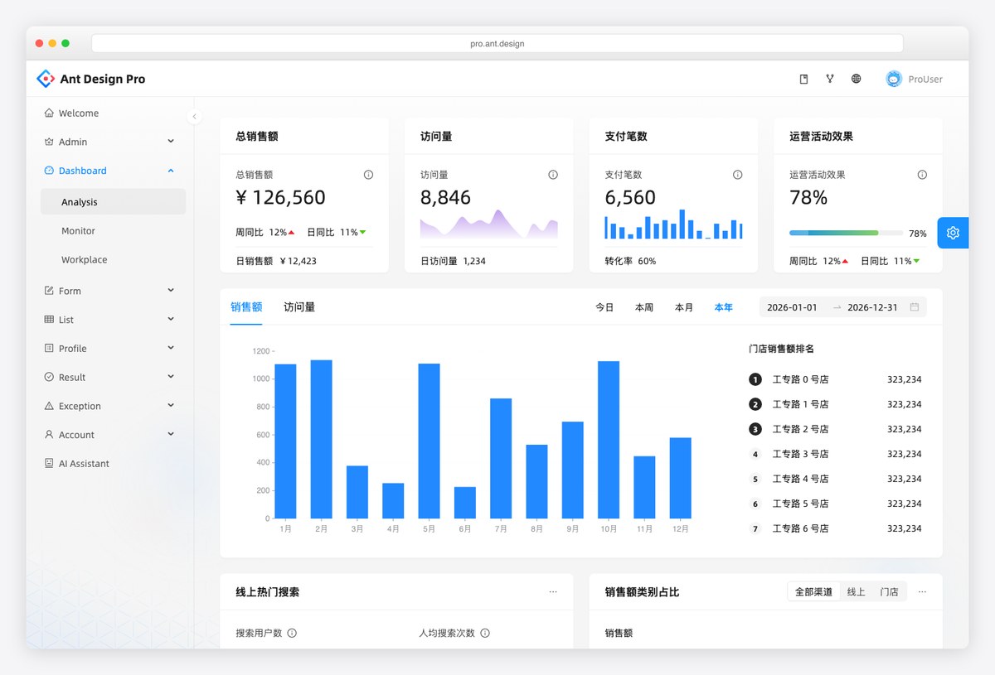Click the List table icon
The width and height of the screenshot is (995, 675).
click(x=49, y=320)
